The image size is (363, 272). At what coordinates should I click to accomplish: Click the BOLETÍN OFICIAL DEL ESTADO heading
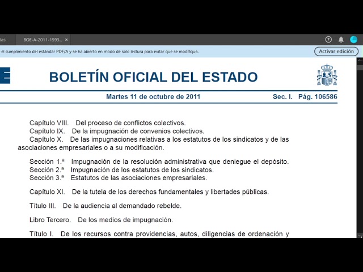point(153,77)
